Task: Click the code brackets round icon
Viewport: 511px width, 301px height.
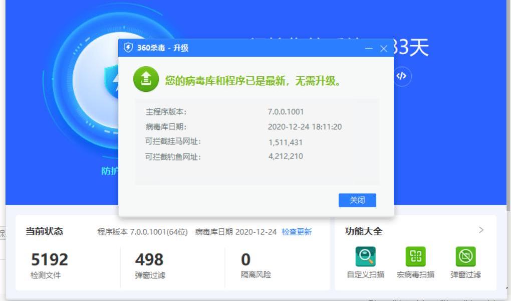Action: click(401, 76)
